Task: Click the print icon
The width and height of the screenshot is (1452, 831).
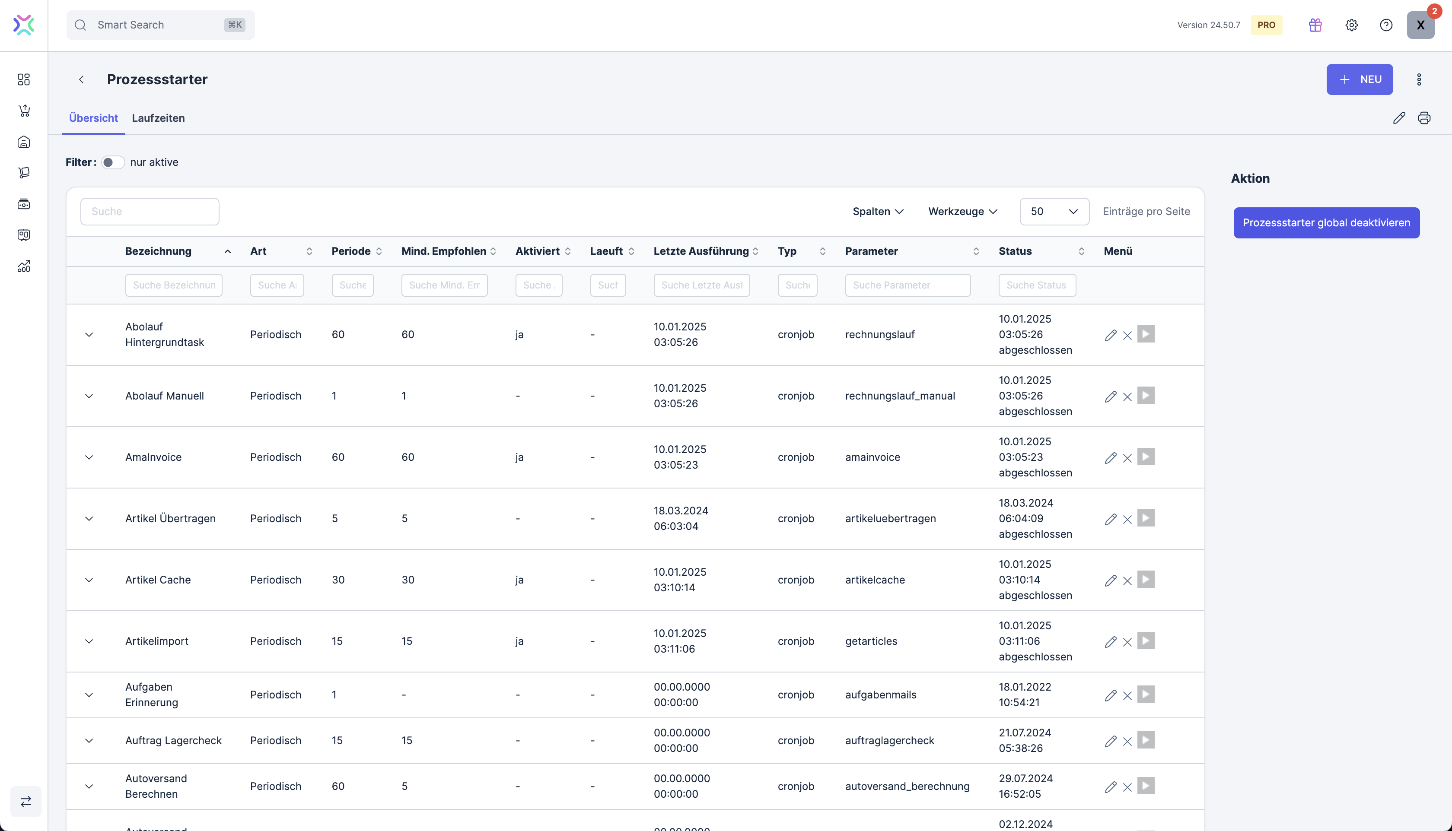Action: coord(1424,118)
